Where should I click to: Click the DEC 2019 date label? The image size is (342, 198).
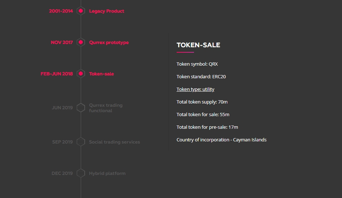tap(62, 173)
